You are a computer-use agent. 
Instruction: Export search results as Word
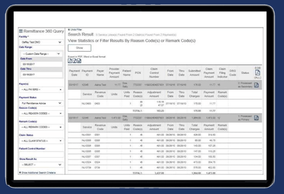[74, 61]
